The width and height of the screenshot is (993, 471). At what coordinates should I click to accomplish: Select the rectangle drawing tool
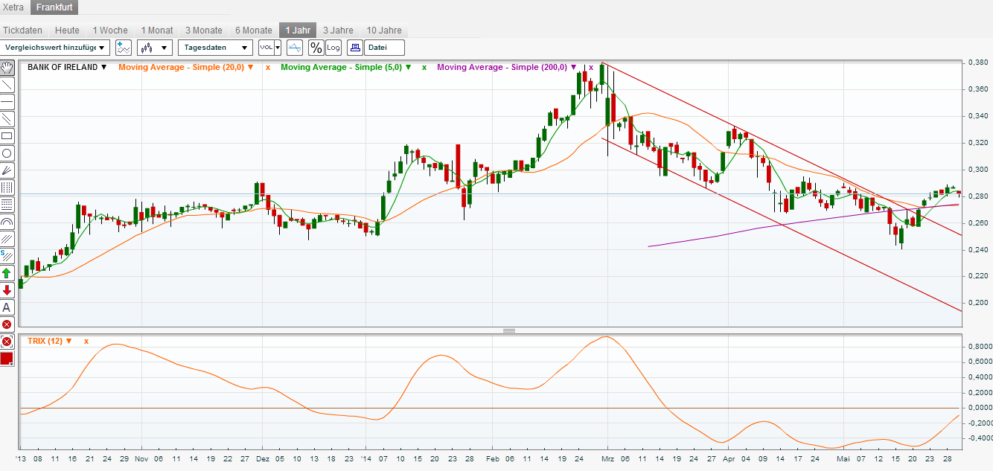click(x=7, y=135)
